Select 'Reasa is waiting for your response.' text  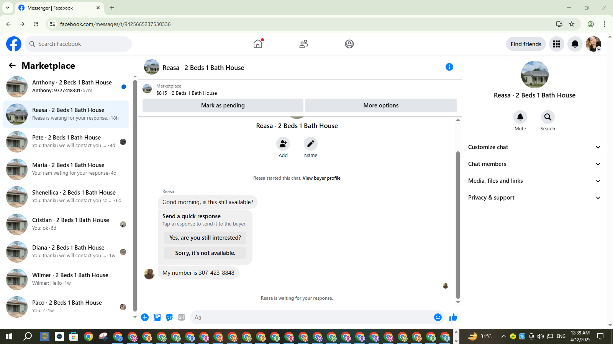point(297,298)
